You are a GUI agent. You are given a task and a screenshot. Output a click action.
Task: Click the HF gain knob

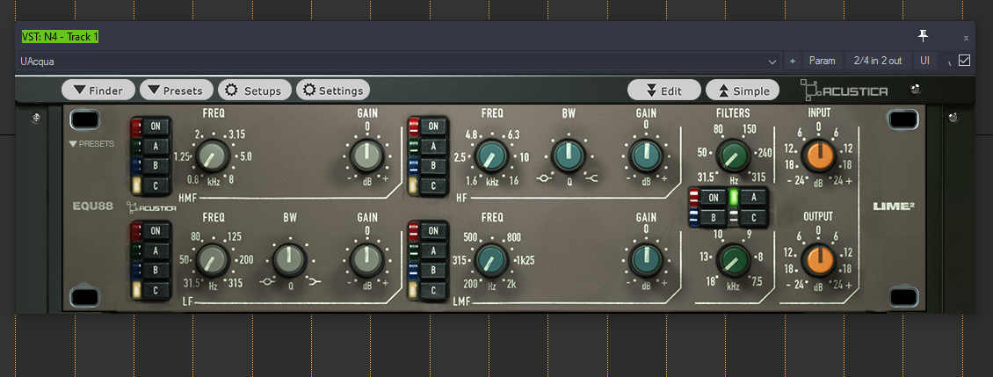[x=645, y=156]
